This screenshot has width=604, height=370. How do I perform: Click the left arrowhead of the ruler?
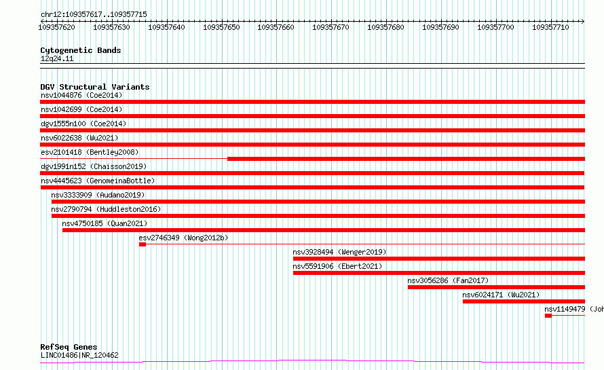(x=41, y=21)
